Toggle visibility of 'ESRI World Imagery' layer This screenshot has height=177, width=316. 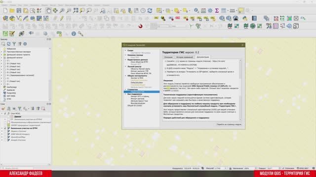(5, 134)
